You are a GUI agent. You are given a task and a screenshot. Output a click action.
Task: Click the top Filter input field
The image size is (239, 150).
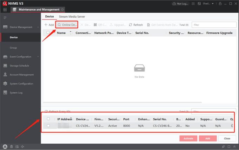coord(213,25)
